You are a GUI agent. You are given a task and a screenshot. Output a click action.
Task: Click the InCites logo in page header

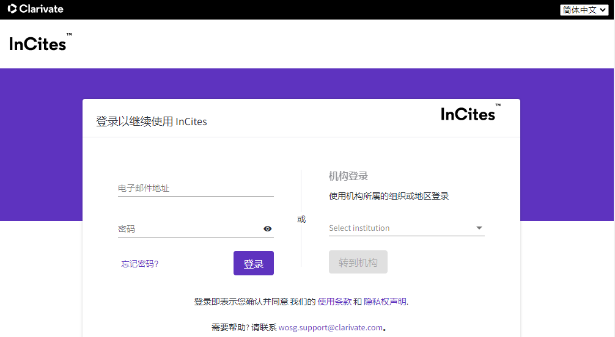(x=39, y=43)
